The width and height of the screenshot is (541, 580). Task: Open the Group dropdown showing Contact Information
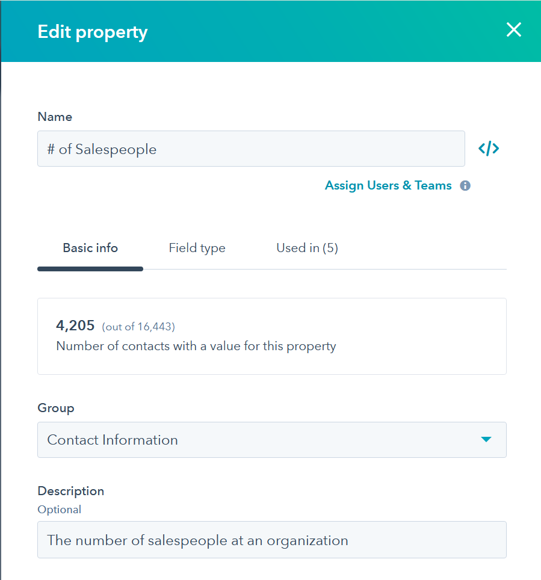pos(259,440)
